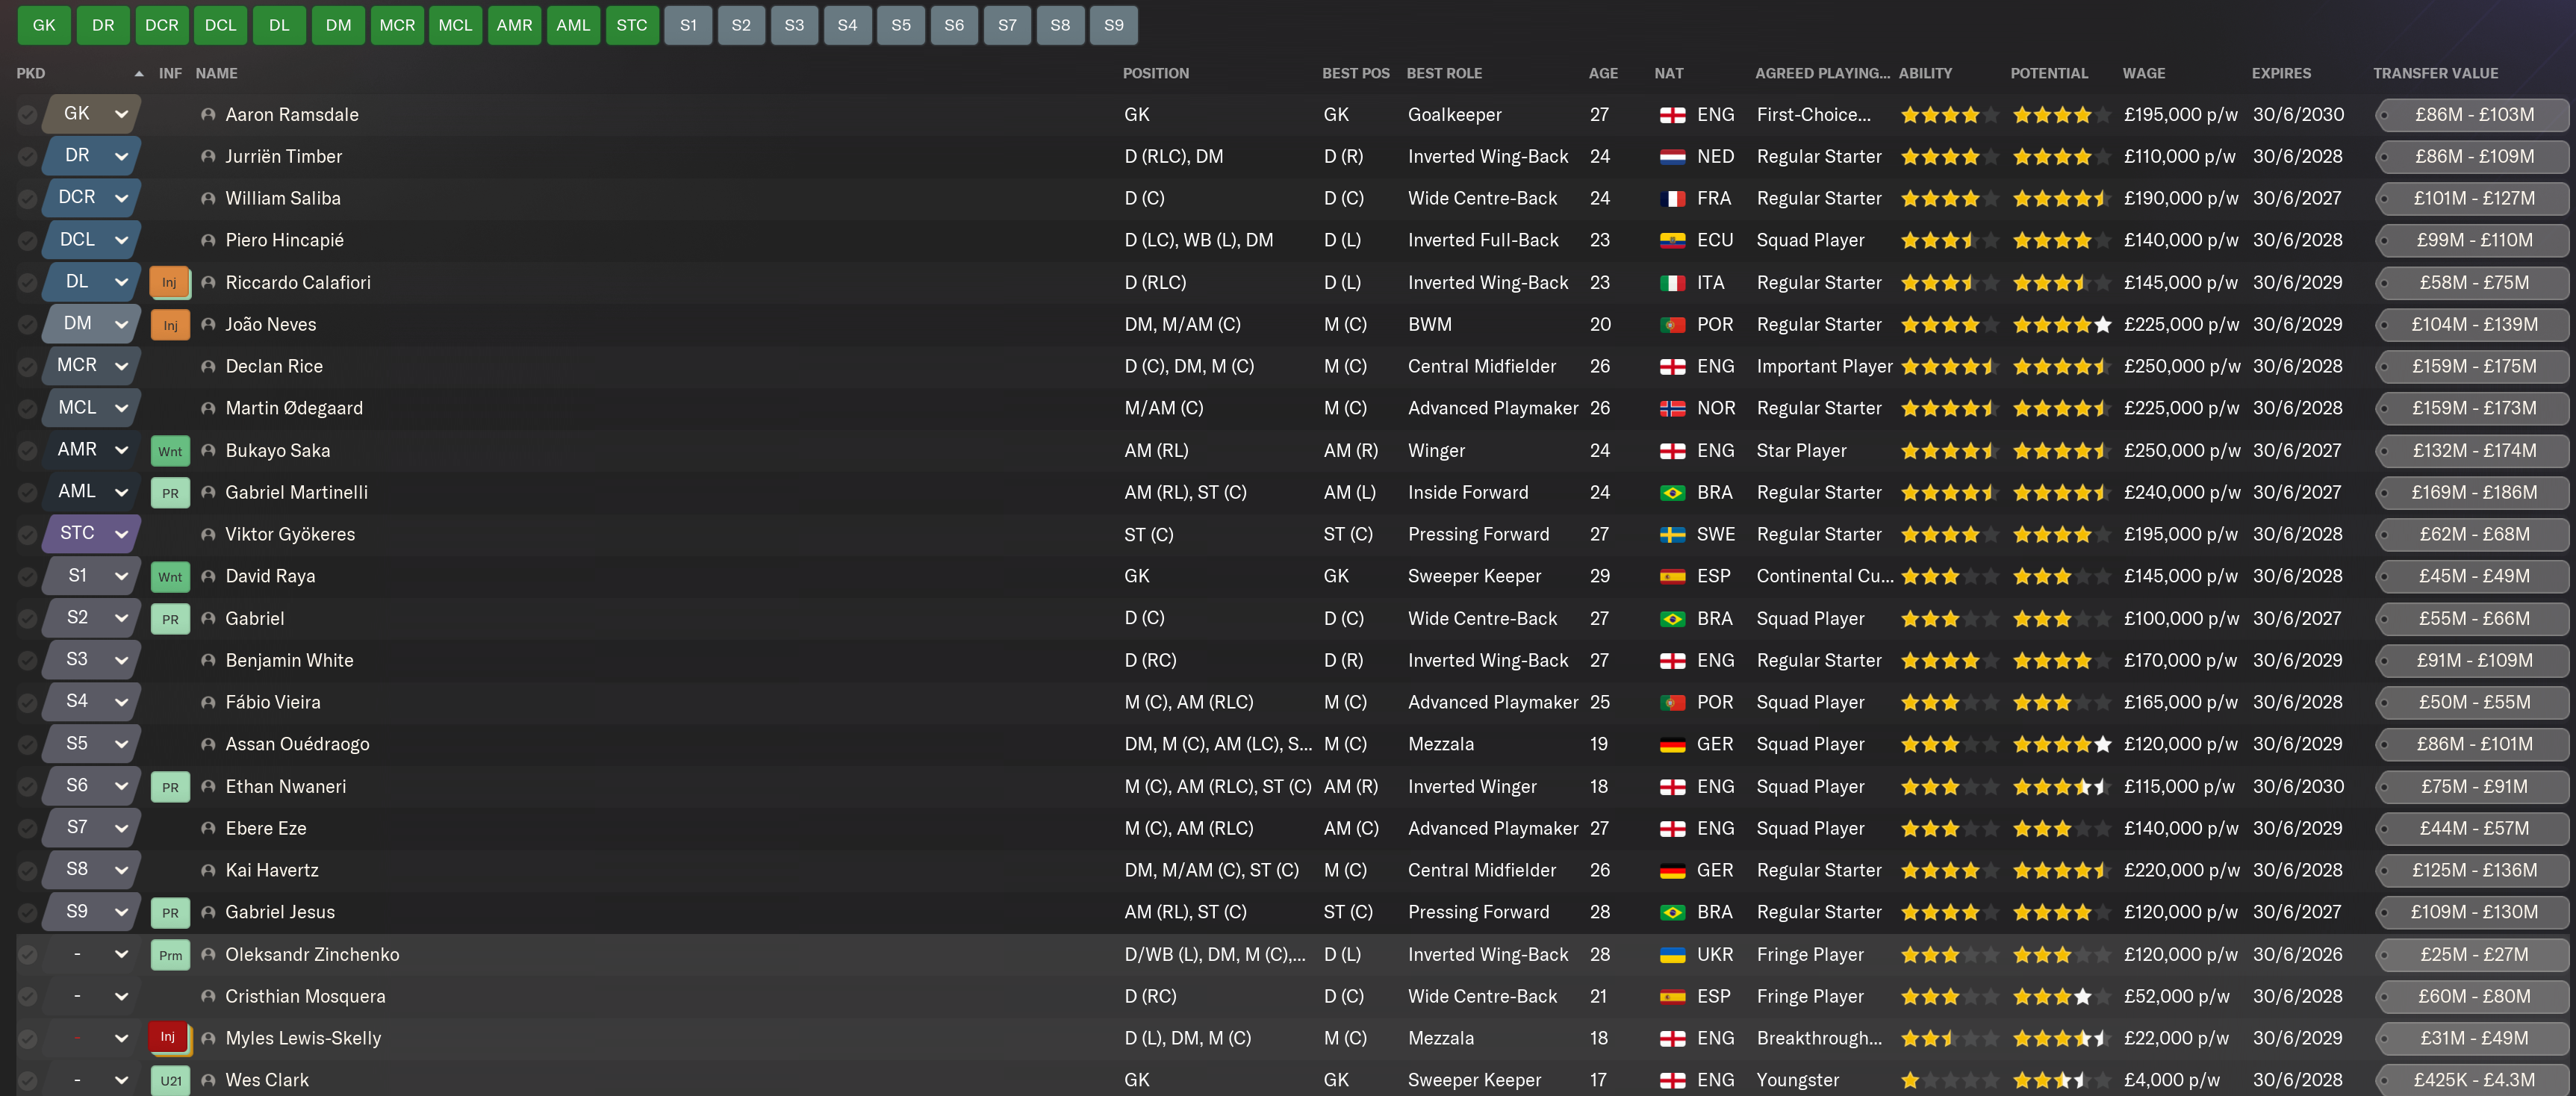The width and height of the screenshot is (2576, 1096).
Task: Click the red Inj icon for Myles Lewis-Skelly
Action: point(168,1037)
